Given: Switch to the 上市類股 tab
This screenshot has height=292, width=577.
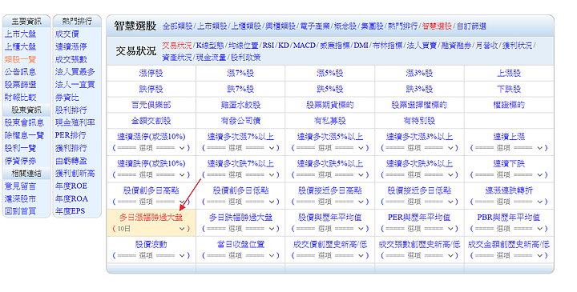Looking at the screenshot, I should coord(212,26).
